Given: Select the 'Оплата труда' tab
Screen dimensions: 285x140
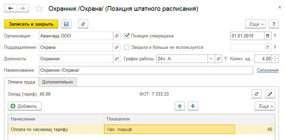Looking at the screenshot, I should tap(21, 82).
